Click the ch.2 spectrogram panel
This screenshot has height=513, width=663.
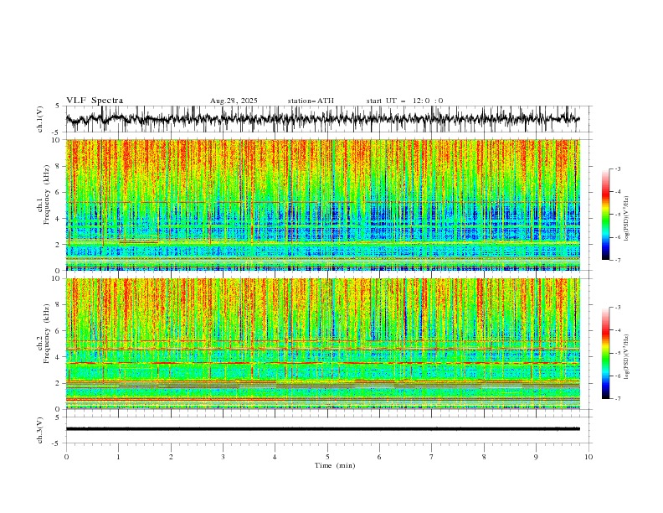[323, 344]
